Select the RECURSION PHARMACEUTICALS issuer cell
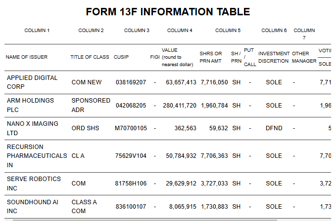 pos(37,156)
